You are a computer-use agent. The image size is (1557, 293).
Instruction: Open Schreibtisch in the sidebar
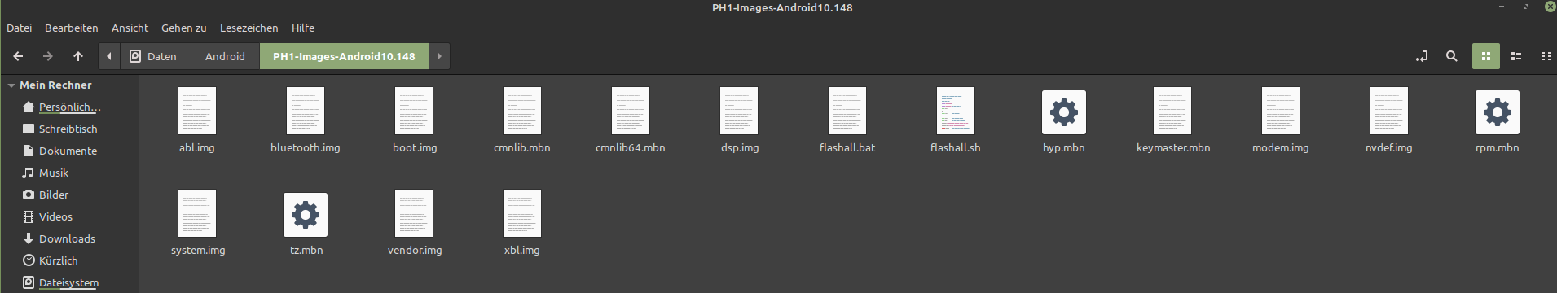click(69, 129)
